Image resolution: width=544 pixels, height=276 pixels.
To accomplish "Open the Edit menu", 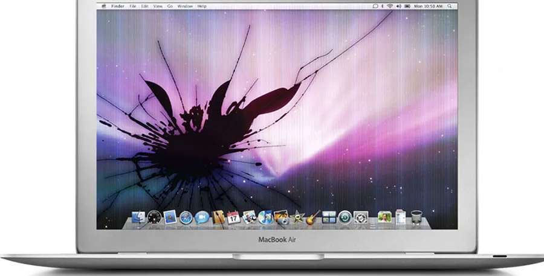I will (144, 6).
